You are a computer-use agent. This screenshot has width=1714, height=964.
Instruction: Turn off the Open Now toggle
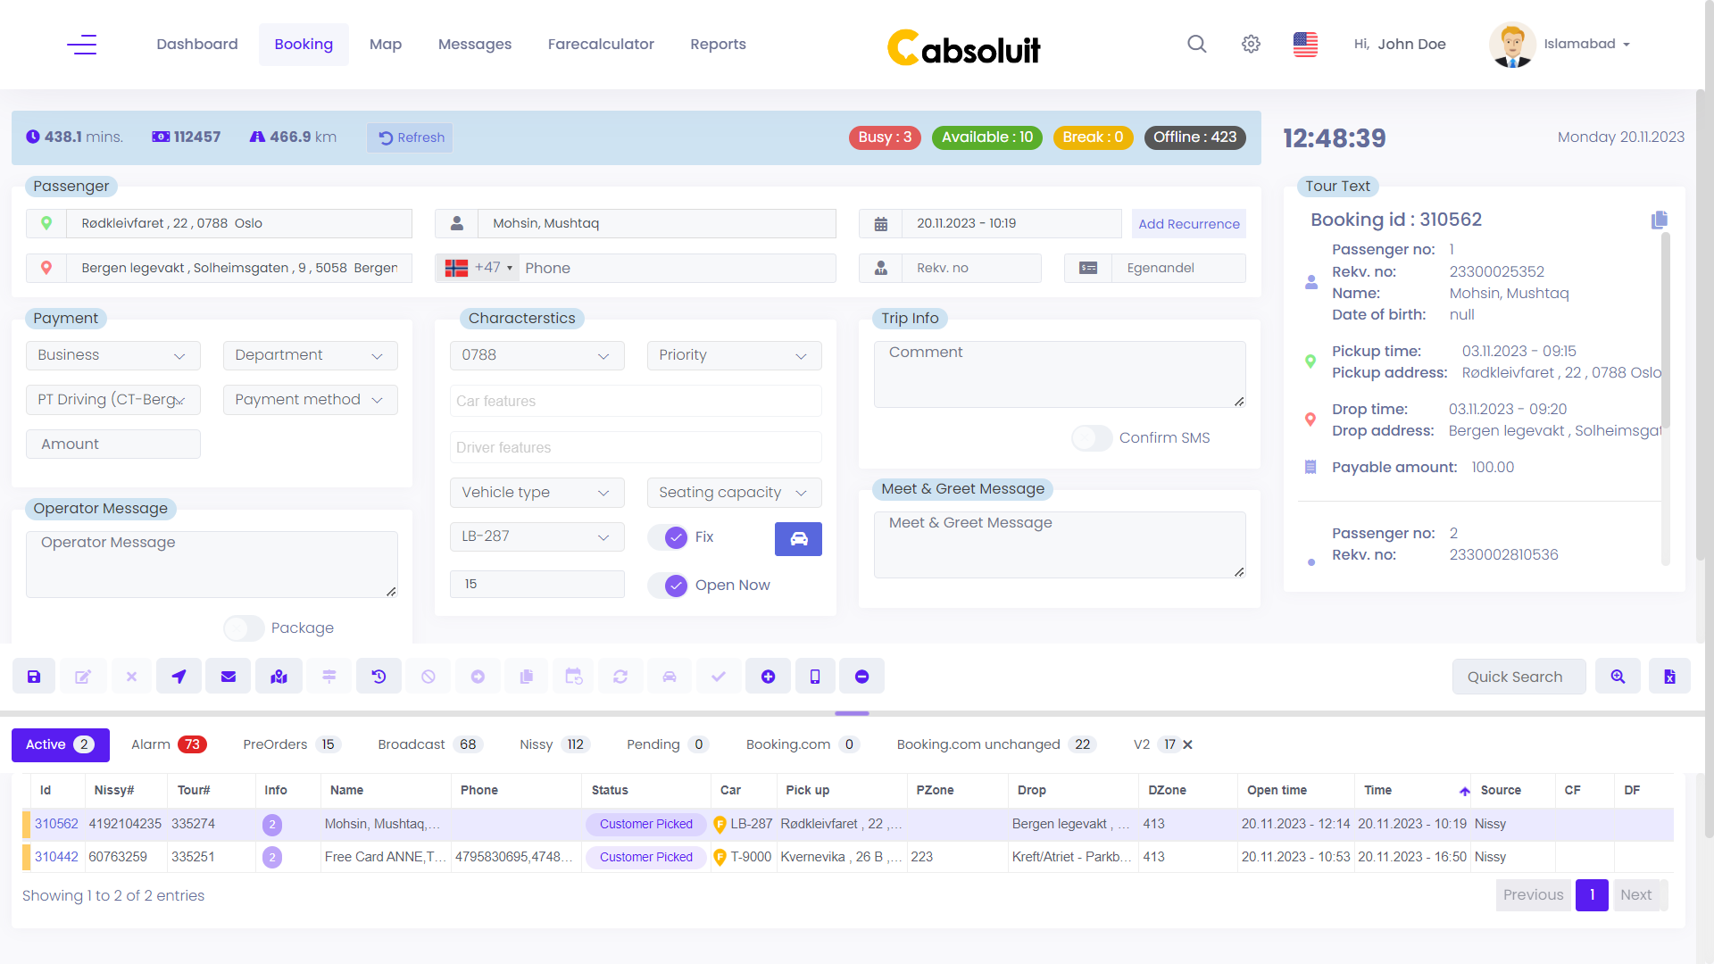point(675,585)
